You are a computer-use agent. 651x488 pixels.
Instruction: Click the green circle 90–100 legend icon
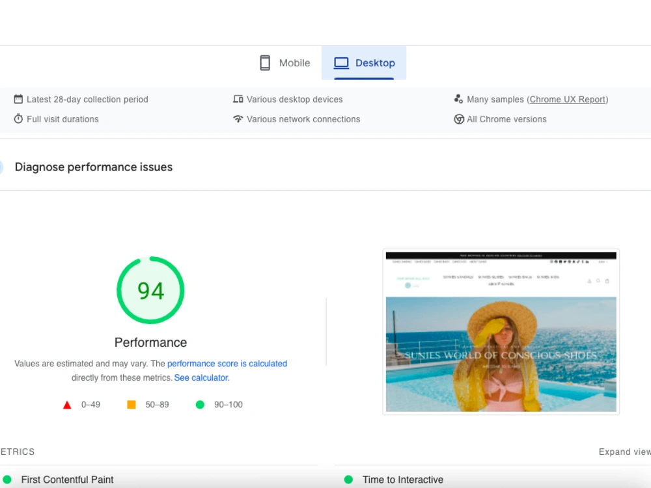pyautogui.click(x=200, y=405)
